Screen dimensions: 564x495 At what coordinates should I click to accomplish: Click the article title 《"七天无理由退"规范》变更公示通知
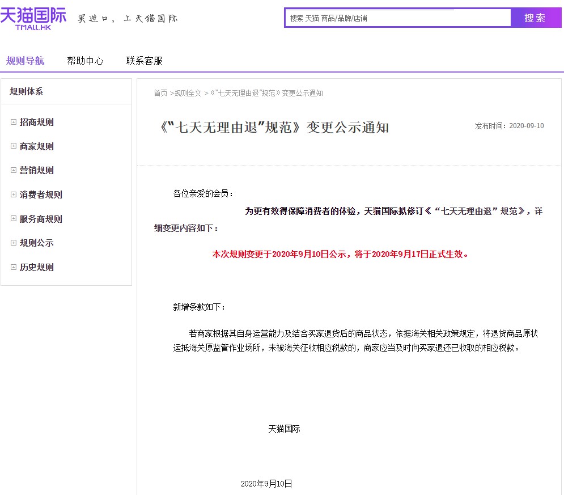(x=275, y=128)
